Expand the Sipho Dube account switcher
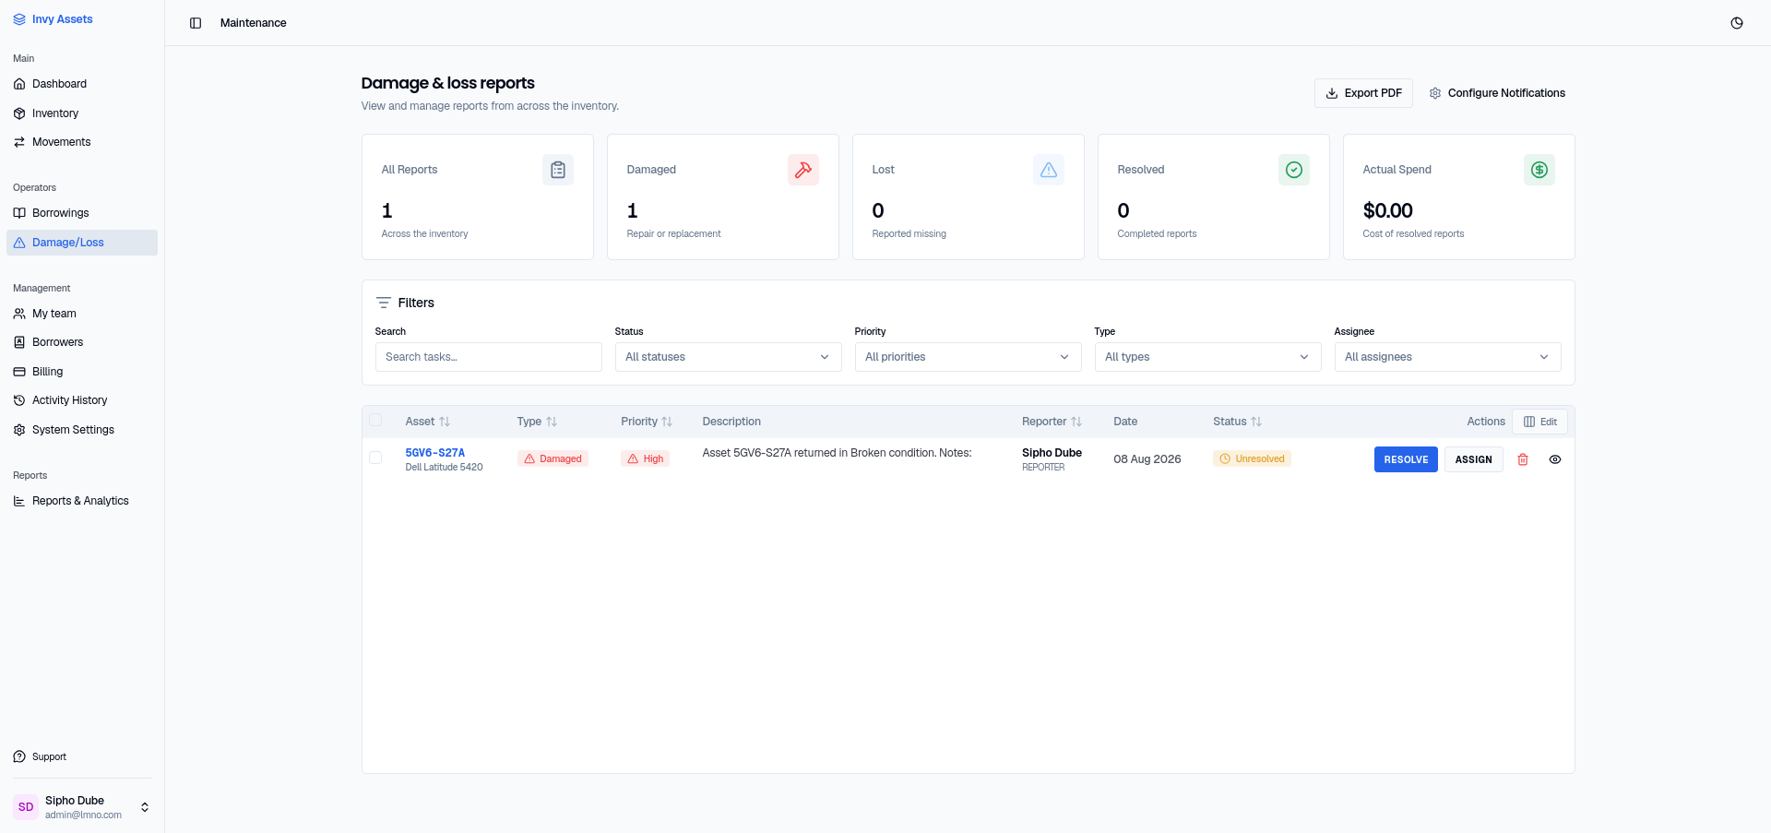 click(82, 807)
